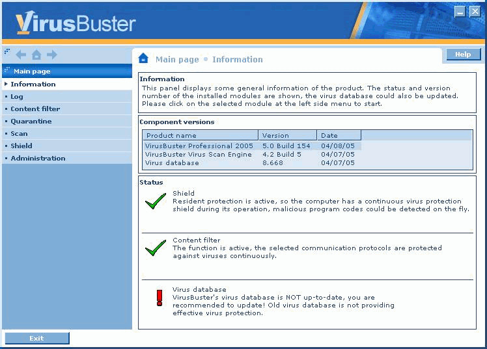Viewport: 487px width, 349px height.
Task: Open the Shield settings in sidebar
Action: click(x=67, y=146)
